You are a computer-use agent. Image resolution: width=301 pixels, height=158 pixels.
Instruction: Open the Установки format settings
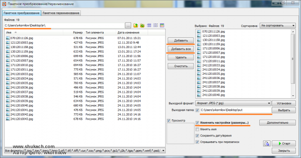point(284,103)
